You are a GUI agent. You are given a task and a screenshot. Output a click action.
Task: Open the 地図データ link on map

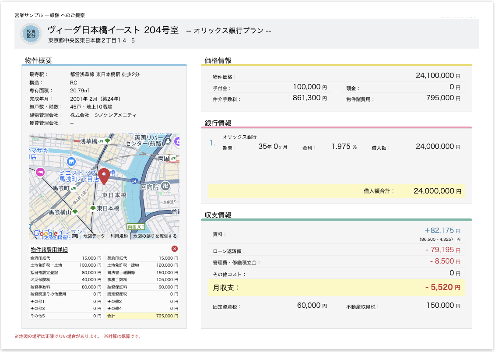coord(94,236)
